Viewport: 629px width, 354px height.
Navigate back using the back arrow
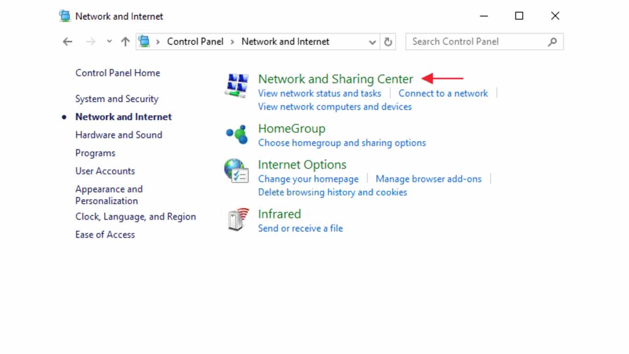click(67, 41)
